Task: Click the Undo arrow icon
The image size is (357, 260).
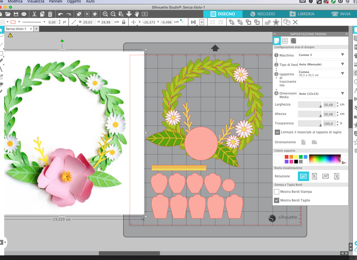Action: (60, 14)
